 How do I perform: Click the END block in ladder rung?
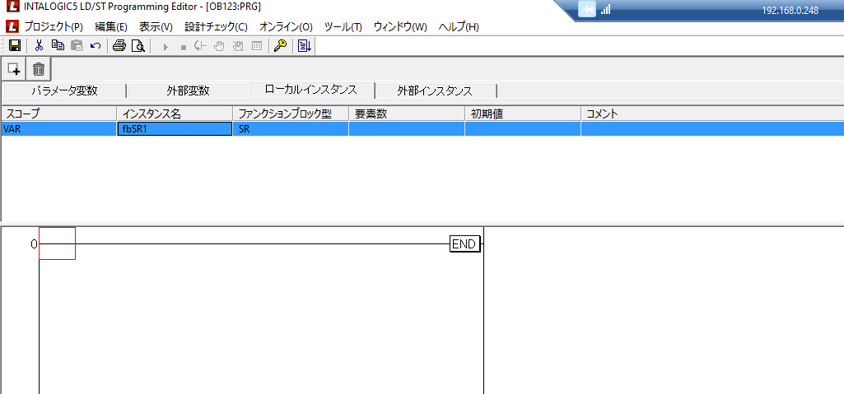click(464, 244)
